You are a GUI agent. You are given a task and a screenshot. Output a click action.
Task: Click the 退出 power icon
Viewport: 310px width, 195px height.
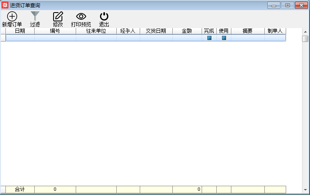click(104, 17)
